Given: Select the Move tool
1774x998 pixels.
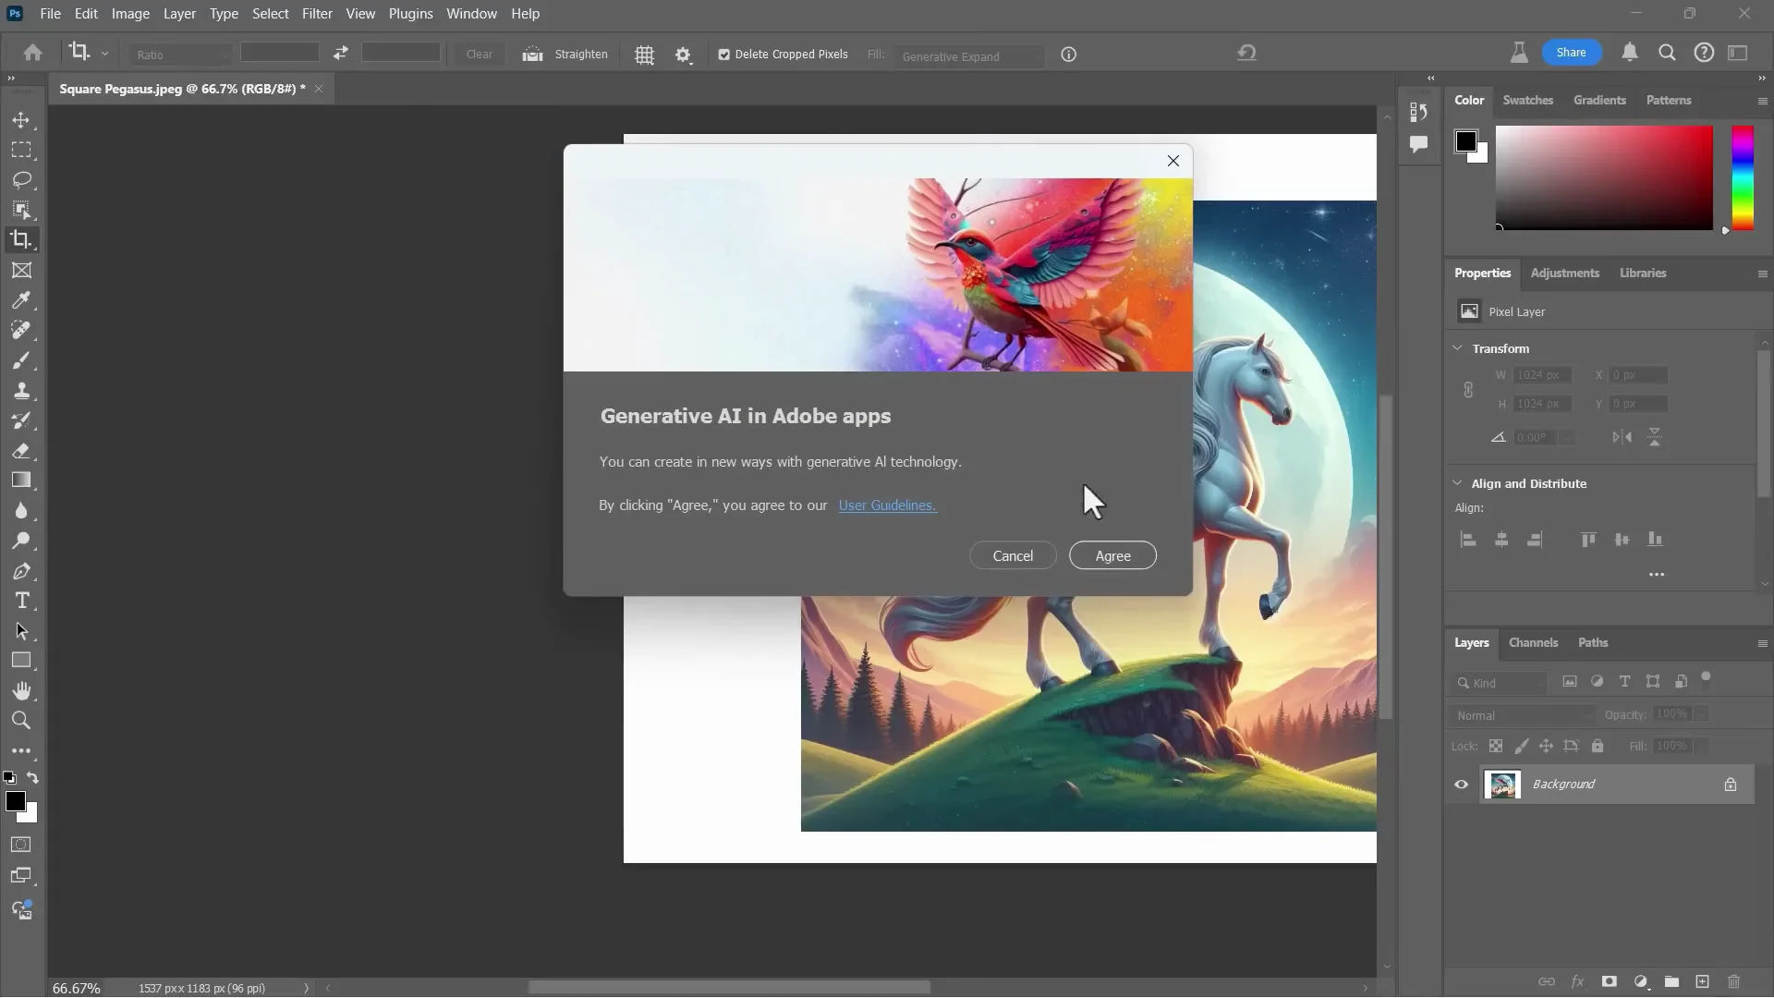Looking at the screenshot, I should 22,119.
